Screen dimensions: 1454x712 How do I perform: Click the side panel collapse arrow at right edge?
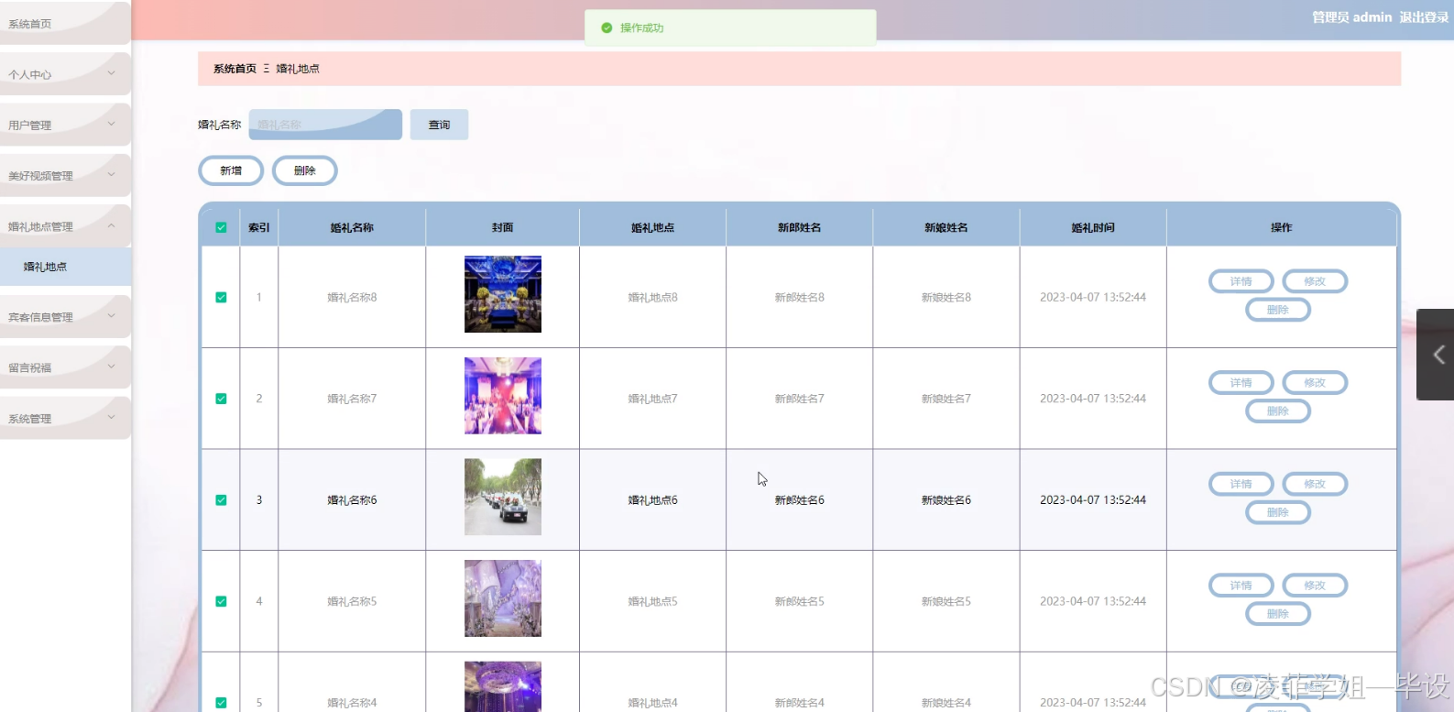point(1436,355)
